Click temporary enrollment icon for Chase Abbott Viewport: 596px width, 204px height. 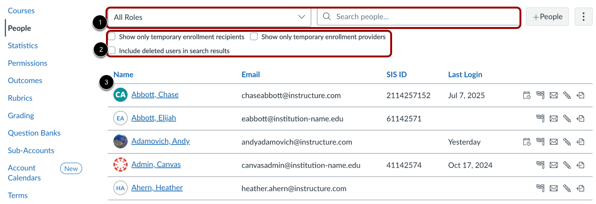click(527, 95)
